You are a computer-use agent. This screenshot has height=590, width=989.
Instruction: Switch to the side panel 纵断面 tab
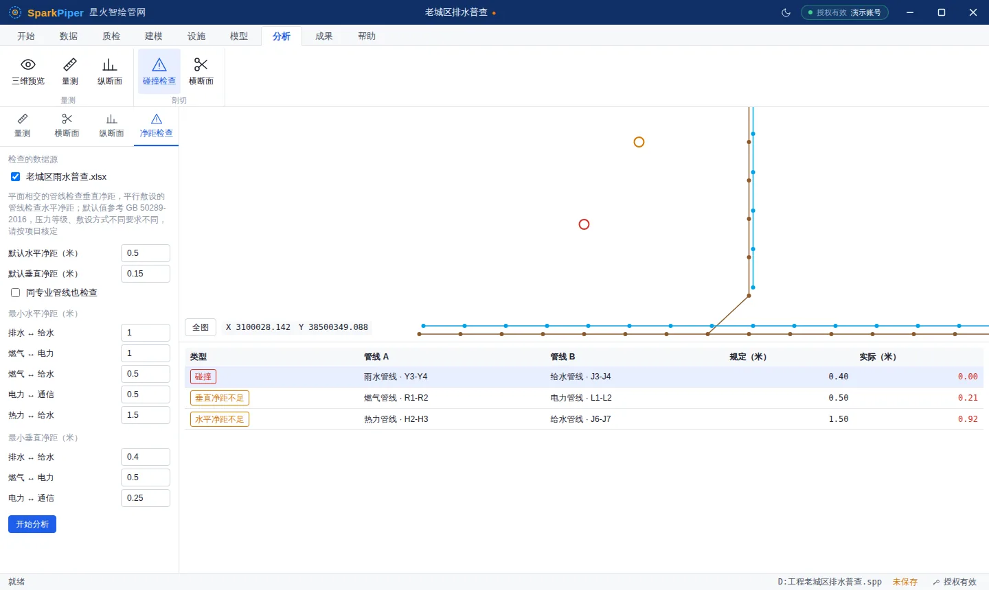(x=111, y=126)
